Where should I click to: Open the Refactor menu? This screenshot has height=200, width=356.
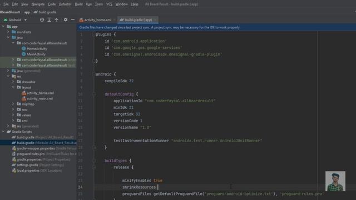coord(65,4)
